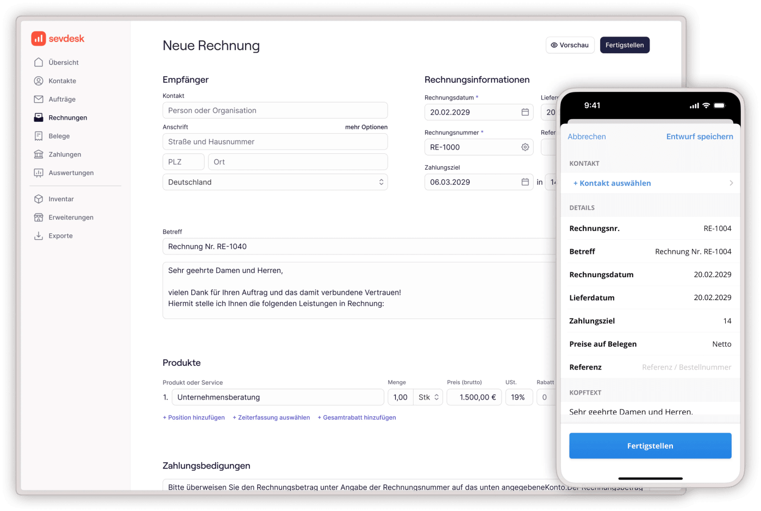Go to Erweiterungen menu item
The image size is (761, 511).
coord(71,217)
